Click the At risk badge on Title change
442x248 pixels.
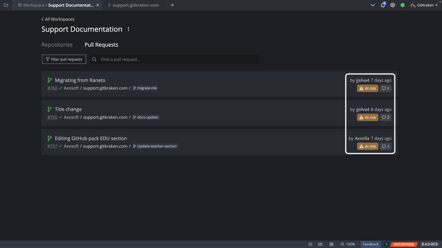click(x=367, y=117)
